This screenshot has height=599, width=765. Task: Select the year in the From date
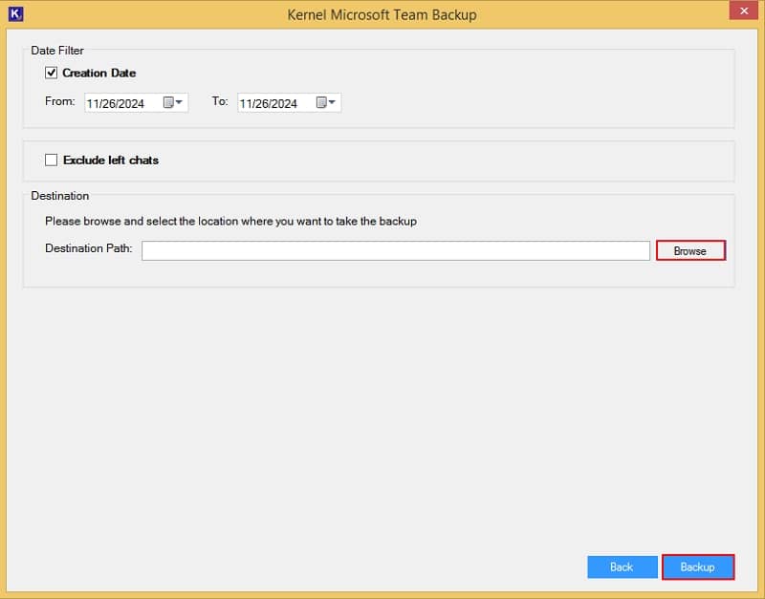click(130, 104)
